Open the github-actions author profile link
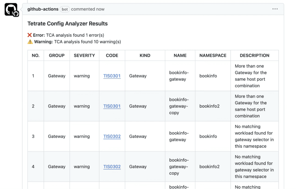The width and height of the screenshot is (296, 189). [43, 9]
